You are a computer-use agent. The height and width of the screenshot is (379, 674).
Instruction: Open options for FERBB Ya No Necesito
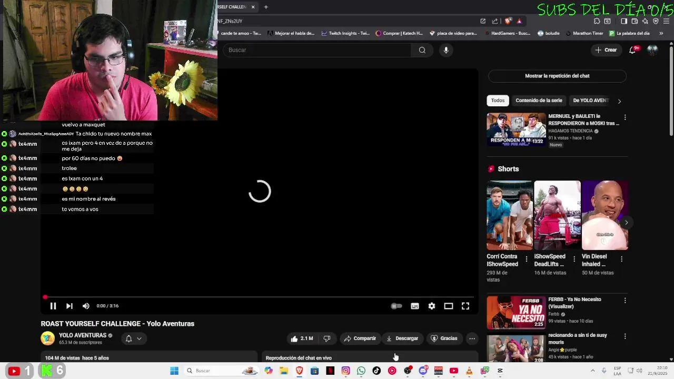[x=625, y=301]
